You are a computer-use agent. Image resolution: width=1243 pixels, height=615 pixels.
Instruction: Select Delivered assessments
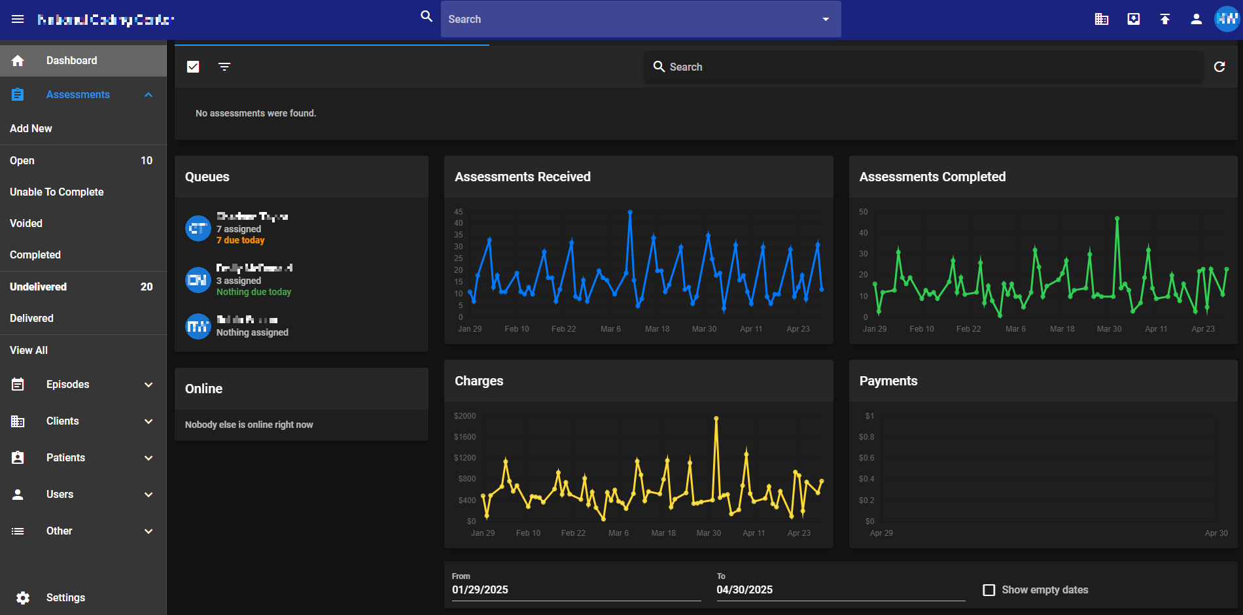[83, 319]
